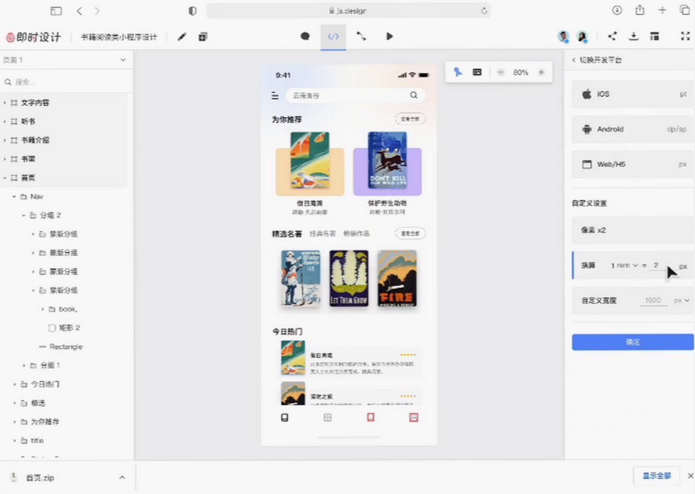This screenshot has width=695, height=494.
Task: Click the 显示全部 button in downloads bar
Action: coord(656,476)
